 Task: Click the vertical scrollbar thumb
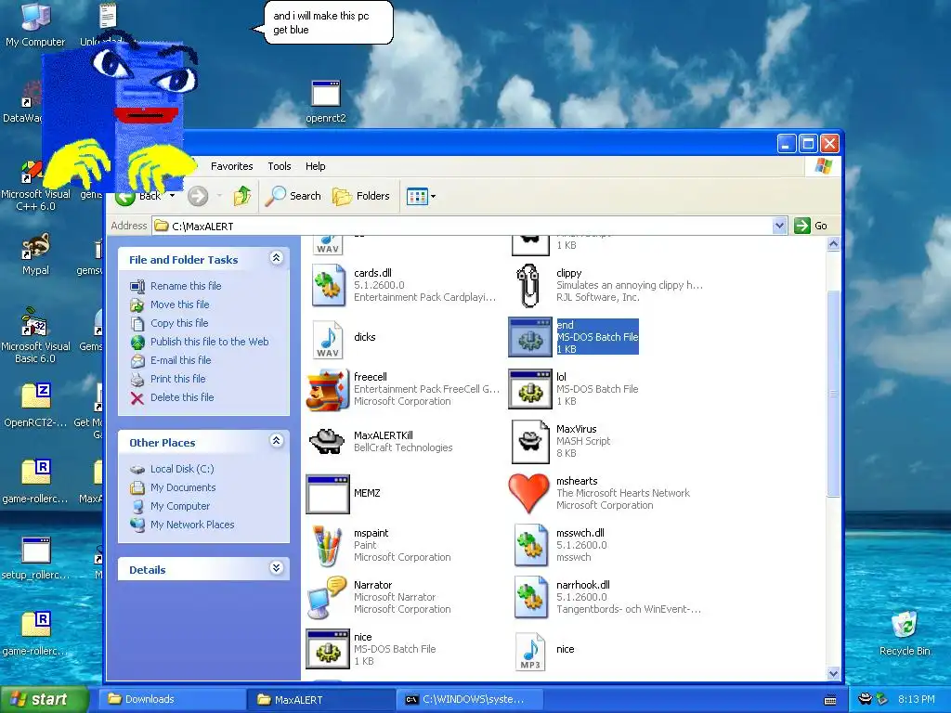[833, 394]
